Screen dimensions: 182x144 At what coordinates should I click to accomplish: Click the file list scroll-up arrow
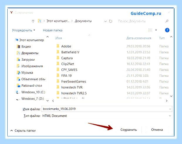pyautogui.click(x=171, y=37)
